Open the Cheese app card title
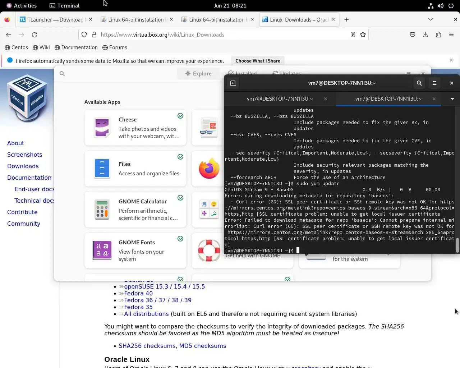The image size is (460, 368). click(128, 120)
